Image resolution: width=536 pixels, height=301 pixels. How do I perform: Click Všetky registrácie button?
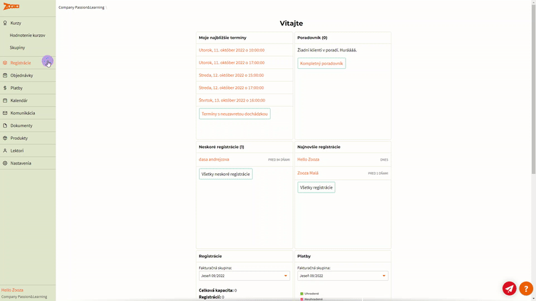[316, 187]
